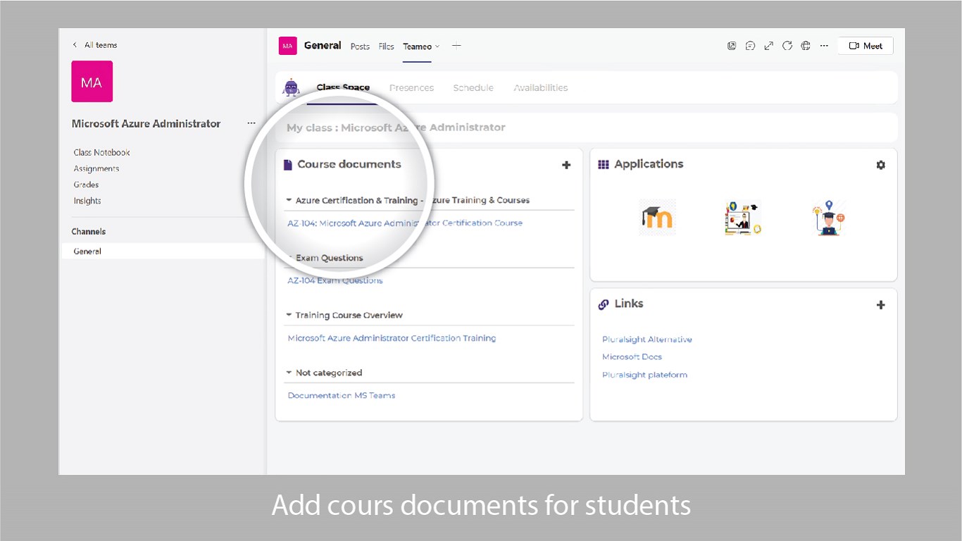Select the General channel
962x541 pixels.
click(x=163, y=251)
